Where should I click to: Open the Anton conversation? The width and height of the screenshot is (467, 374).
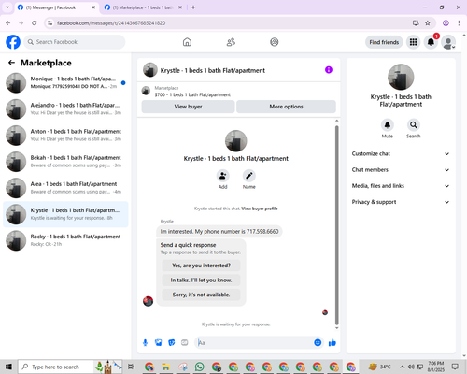click(65, 136)
